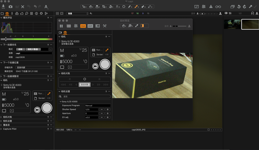Click the browser sort arrows icon
259x150 pixels.
coord(230,13)
